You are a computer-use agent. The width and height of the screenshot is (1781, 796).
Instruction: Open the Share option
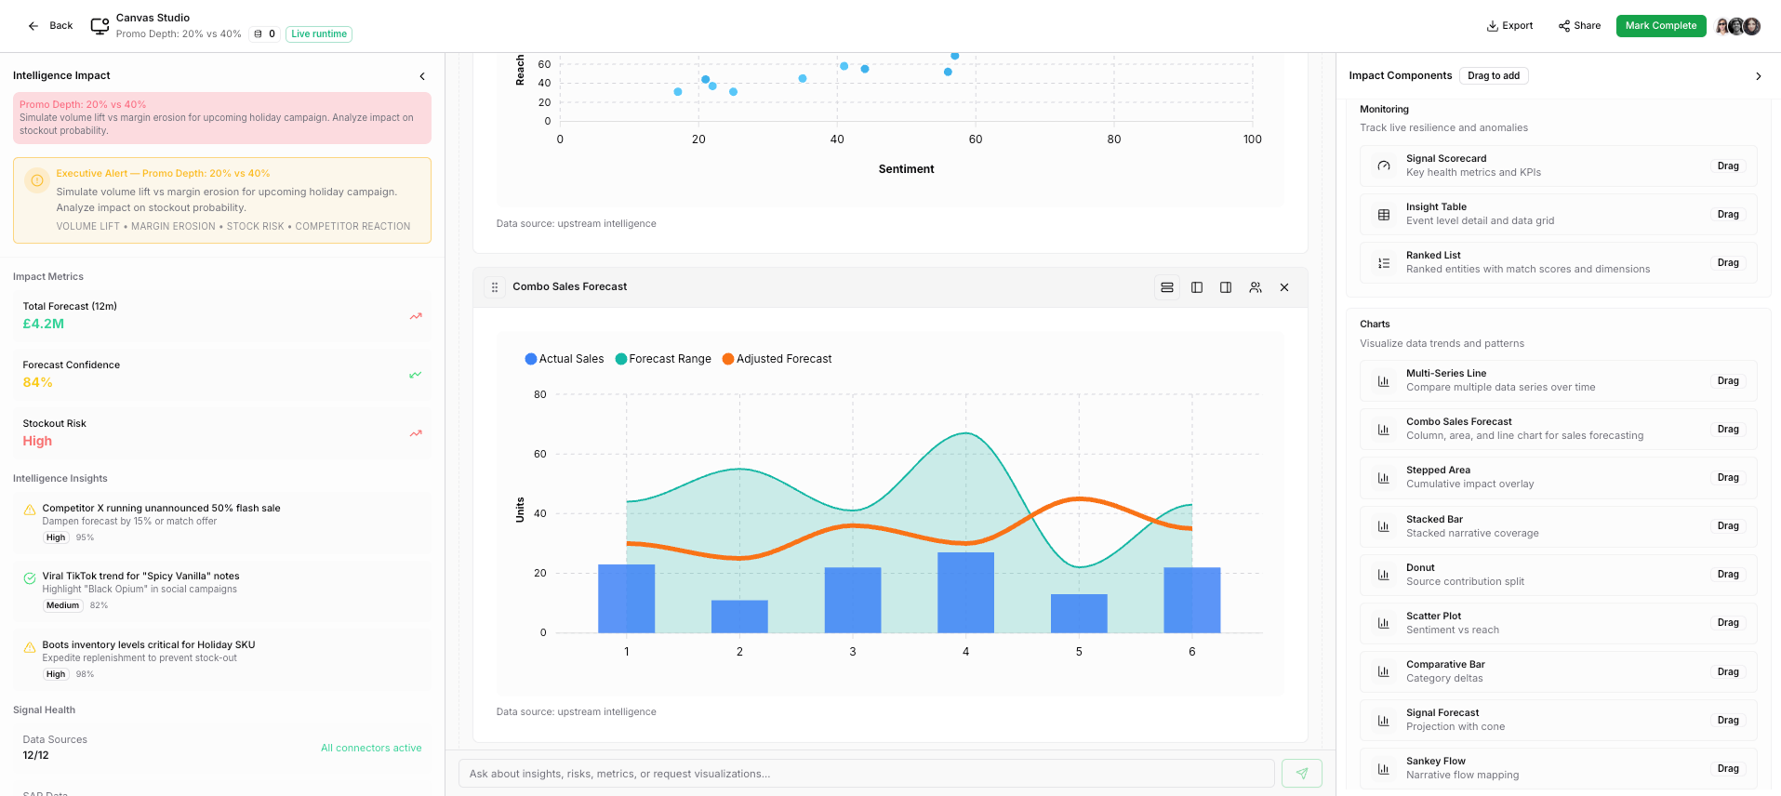point(1579,26)
